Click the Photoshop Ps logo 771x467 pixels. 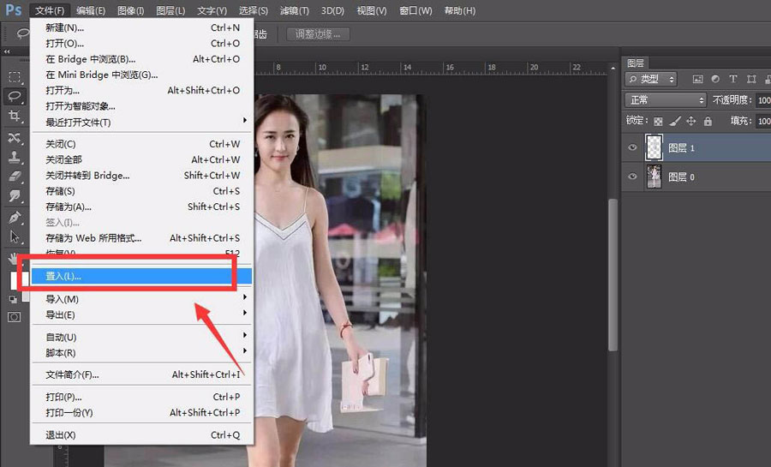13,9
